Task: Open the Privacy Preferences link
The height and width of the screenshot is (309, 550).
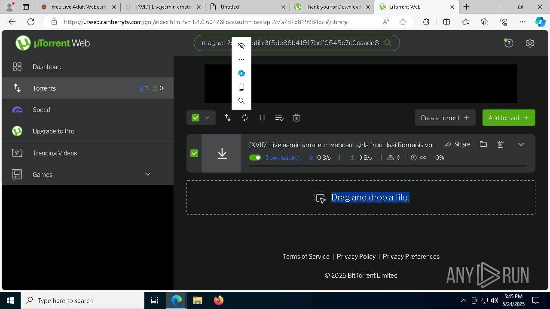Action: [411, 256]
